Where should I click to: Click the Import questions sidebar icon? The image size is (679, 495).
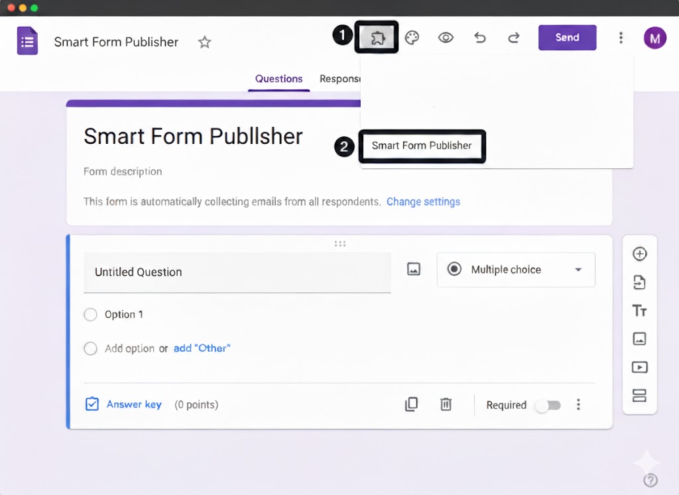(639, 282)
